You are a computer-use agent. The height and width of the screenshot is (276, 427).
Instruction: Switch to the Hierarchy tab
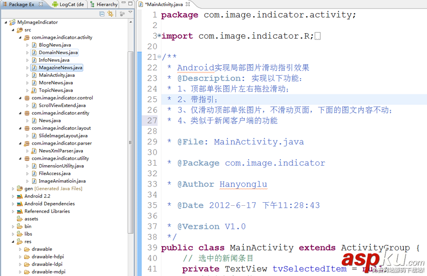pyautogui.click(x=104, y=5)
